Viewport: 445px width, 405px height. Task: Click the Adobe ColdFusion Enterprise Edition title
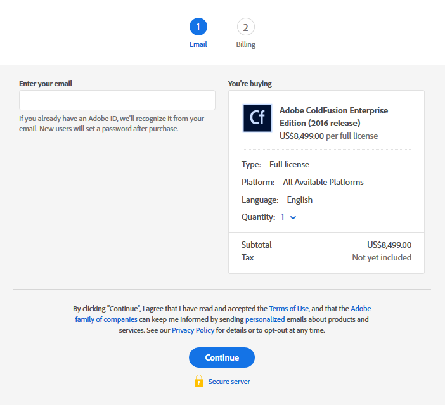[x=333, y=117]
